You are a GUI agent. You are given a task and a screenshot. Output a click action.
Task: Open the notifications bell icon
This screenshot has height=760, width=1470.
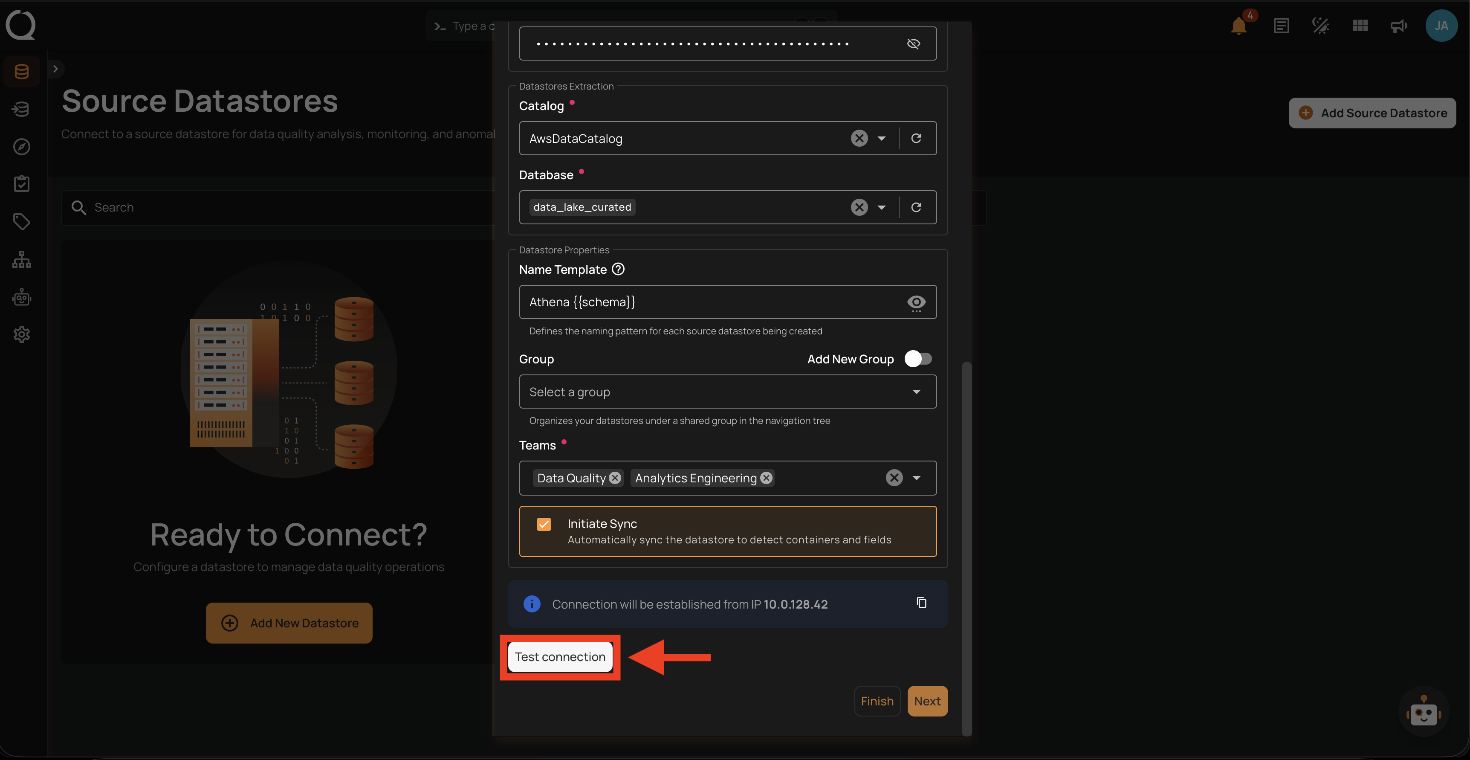[x=1239, y=26]
